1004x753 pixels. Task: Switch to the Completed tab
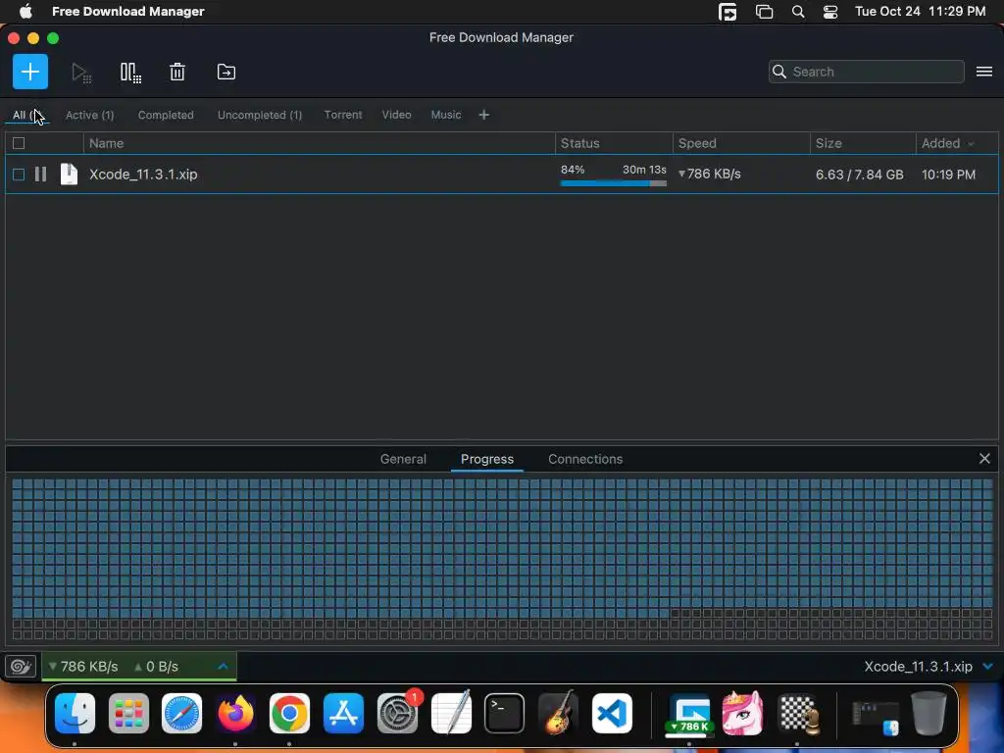pyautogui.click(x=166, y=116)
